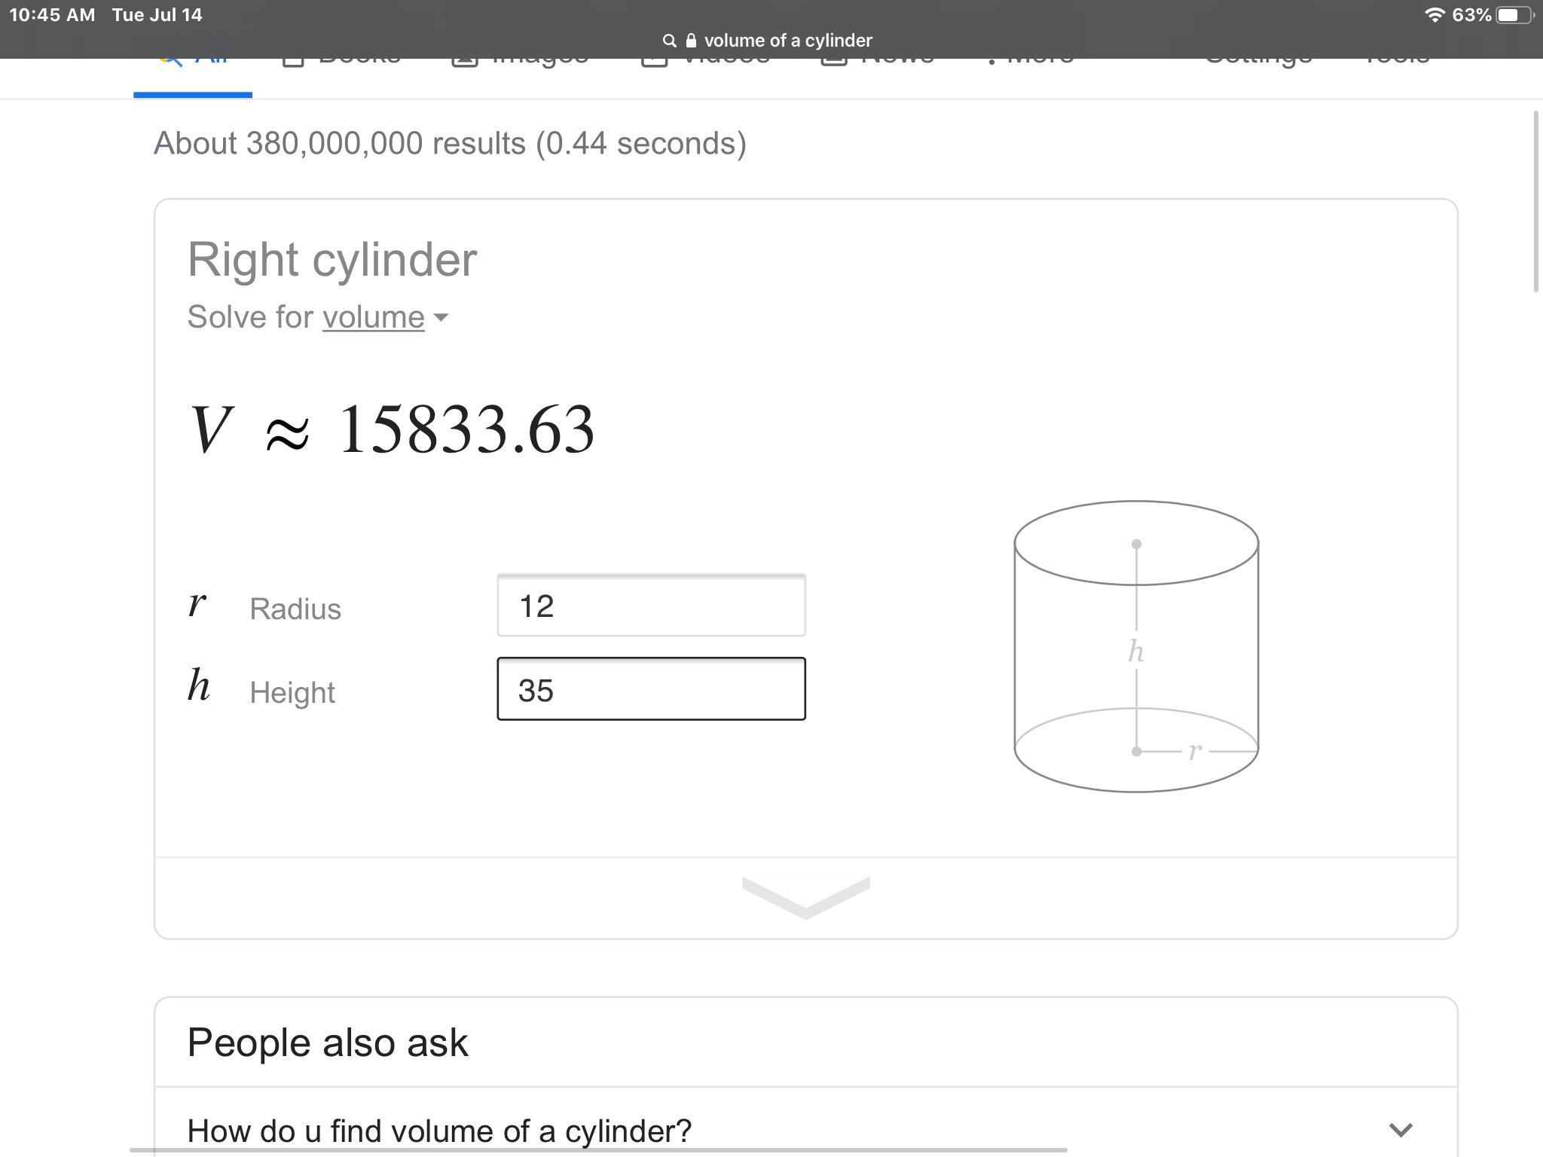Tap the padlock icon beside the URL
Screen dimensions: 1543x1157
[x=691, y=41]
